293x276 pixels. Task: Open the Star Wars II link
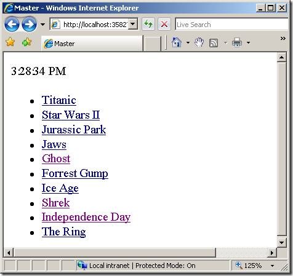click(x=71, y=115)
